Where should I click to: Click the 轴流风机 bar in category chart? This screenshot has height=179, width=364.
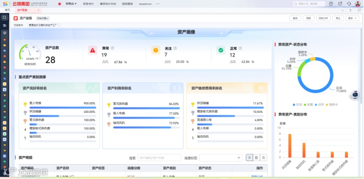(x=304, y=150)
